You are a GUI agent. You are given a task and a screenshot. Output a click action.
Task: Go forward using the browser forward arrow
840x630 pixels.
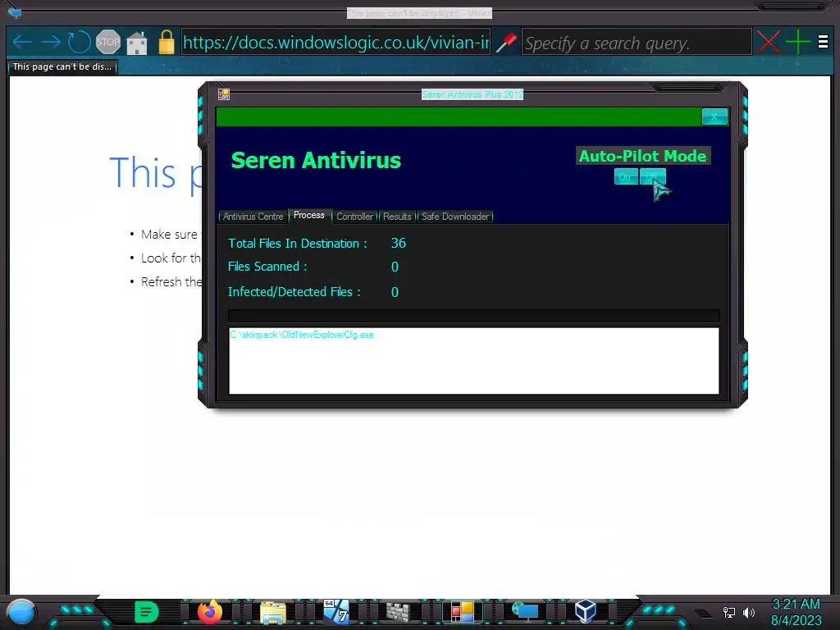click(x=51, y=42)
